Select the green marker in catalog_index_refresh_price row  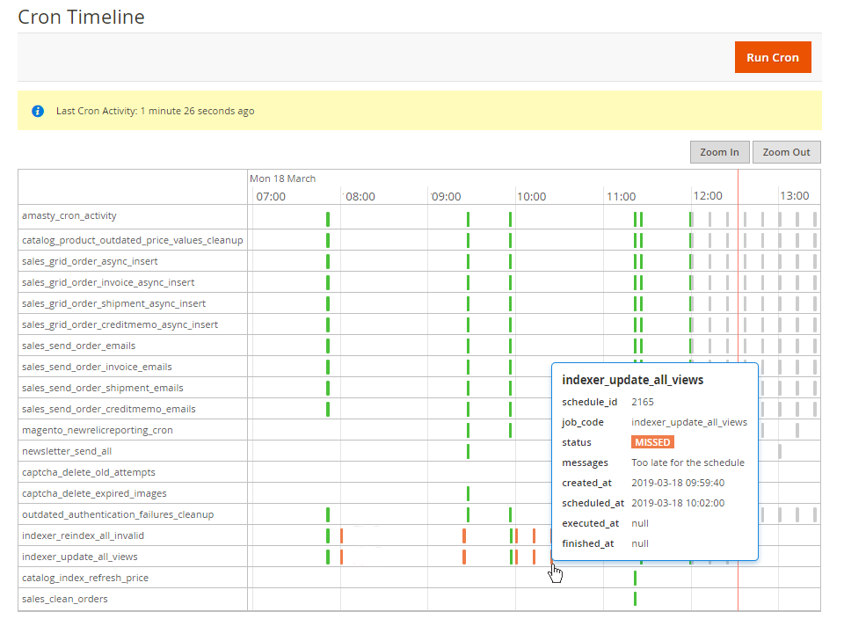point(635,578)
